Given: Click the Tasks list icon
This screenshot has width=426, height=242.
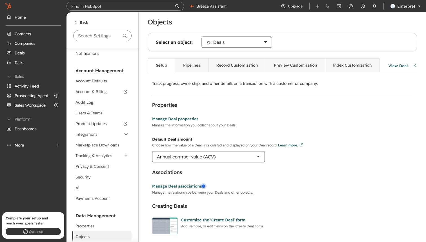Looking at the screenshot, I should tap(9, 62).
